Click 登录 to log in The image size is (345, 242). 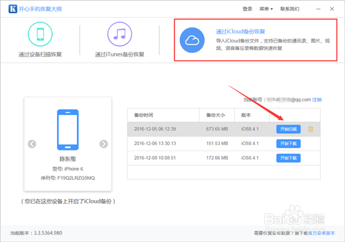247,9
